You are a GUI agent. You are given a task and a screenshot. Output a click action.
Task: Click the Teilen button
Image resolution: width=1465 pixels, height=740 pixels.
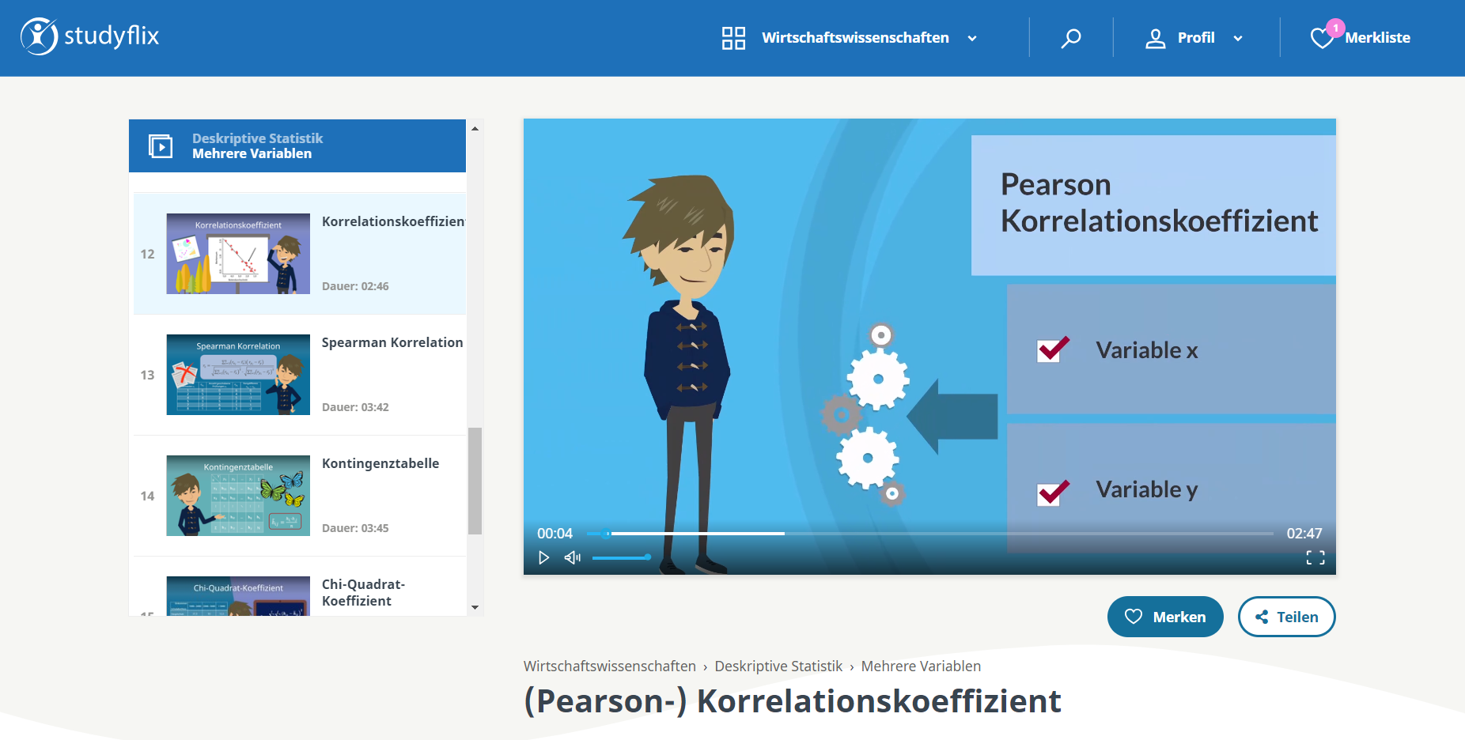pos(1286,617)
